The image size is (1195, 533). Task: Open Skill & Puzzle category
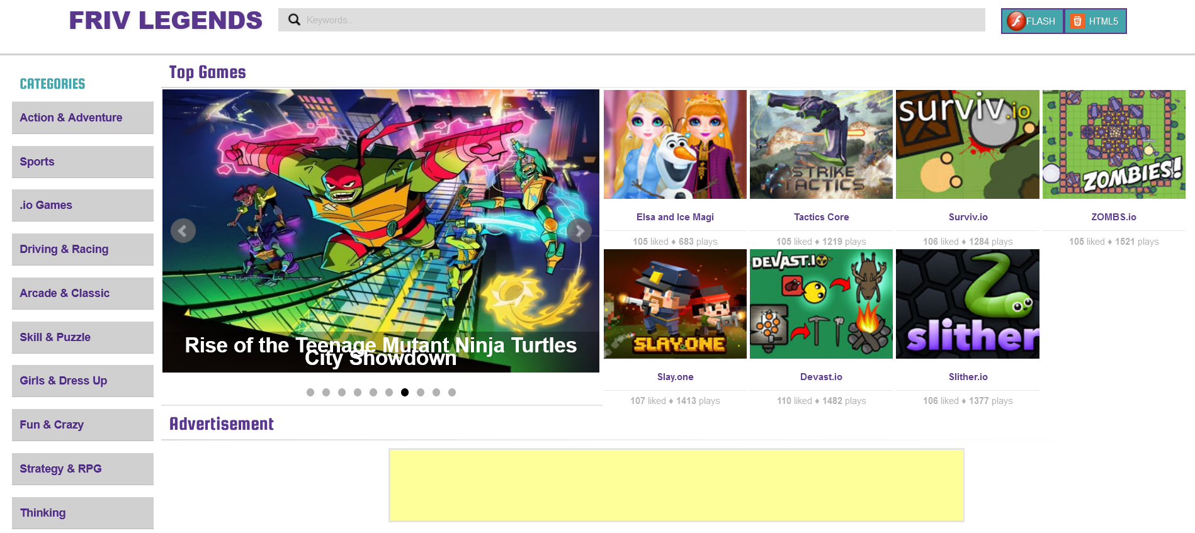click(82, 337)
